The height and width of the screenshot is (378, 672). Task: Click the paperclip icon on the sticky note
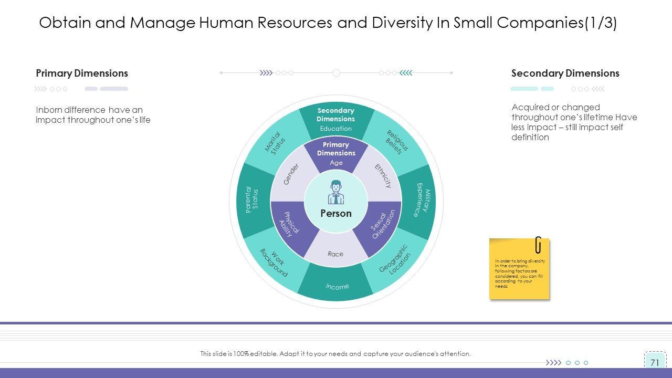[x=538, y=245]
